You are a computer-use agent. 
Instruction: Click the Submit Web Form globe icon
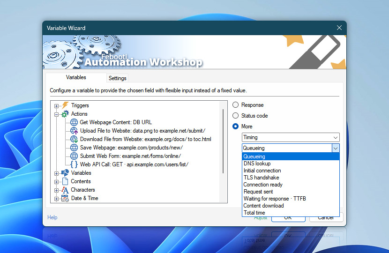click(74, 156)
